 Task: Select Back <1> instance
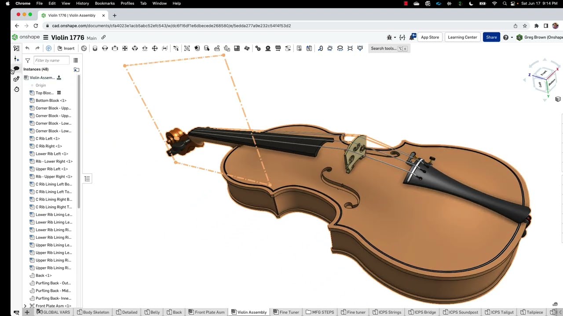click(44, 276)
